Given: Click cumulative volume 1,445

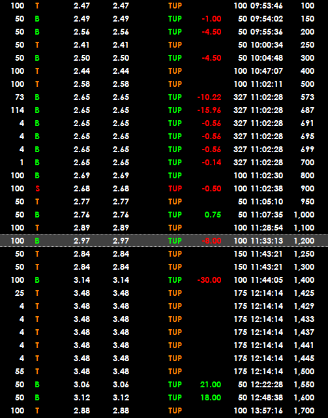Looking at the screenshot, I should point(304,359).
